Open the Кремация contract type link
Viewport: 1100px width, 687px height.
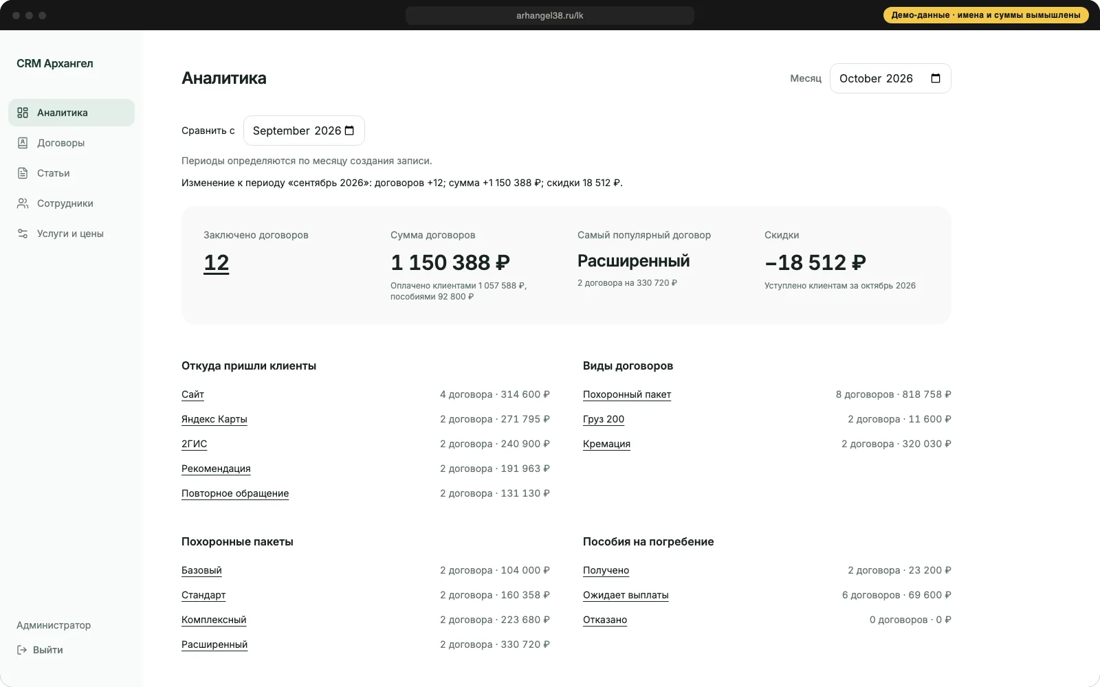[x=606, y=444]
